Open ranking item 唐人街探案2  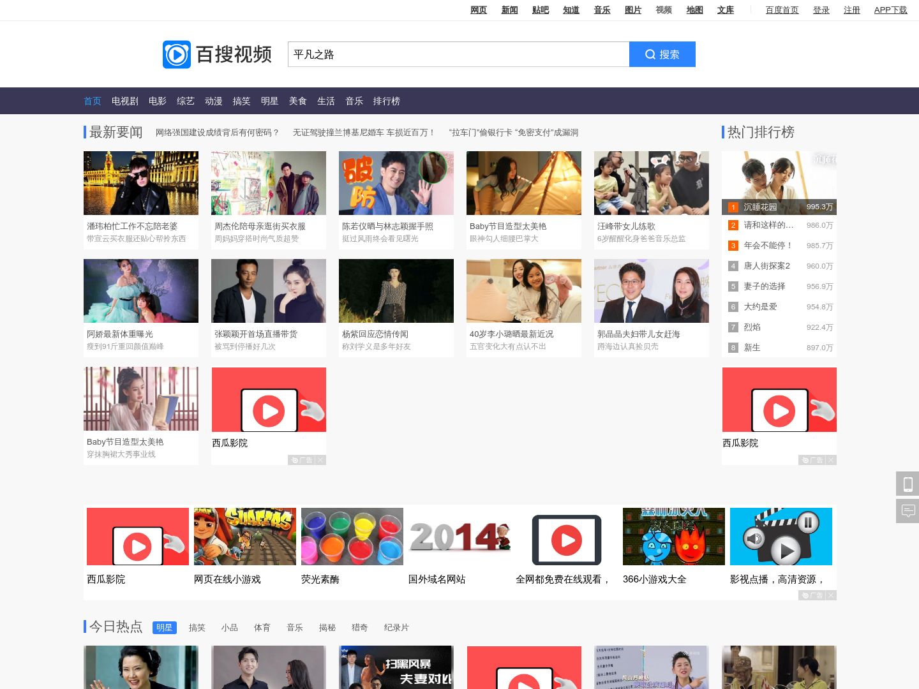tap(766, 266)
